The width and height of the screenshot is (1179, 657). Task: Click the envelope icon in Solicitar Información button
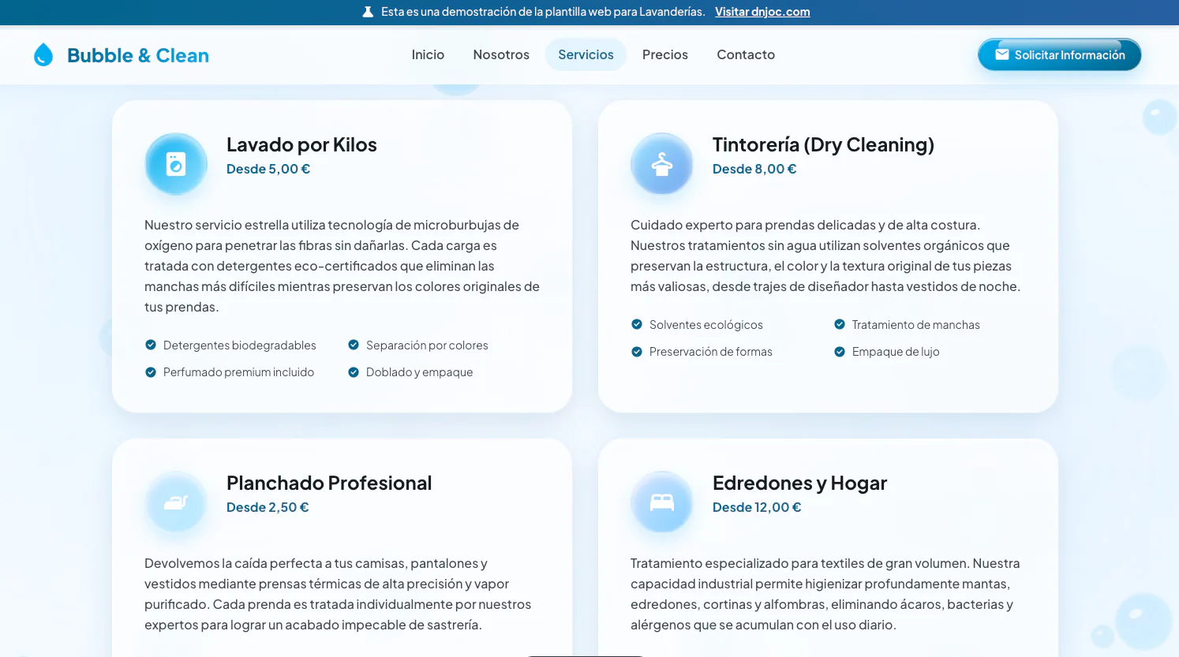point(1002,54)
